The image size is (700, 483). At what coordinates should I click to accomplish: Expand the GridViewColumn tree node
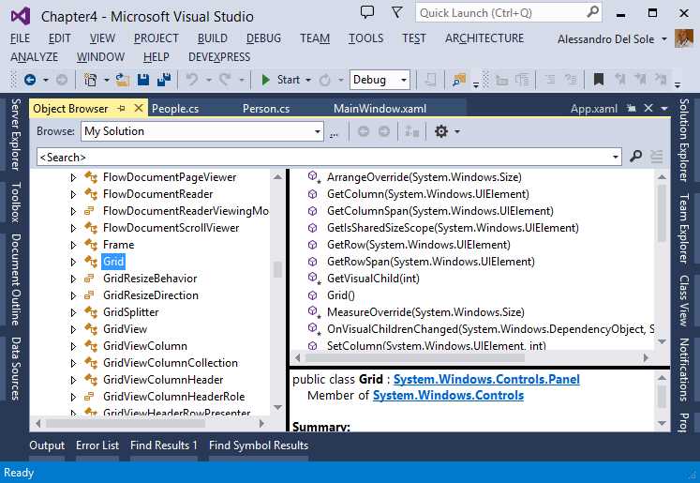pos(73,346)
